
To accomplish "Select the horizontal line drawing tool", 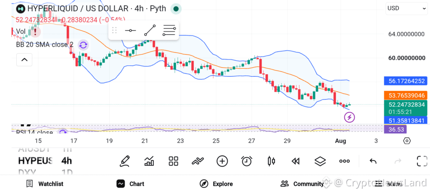I will tap(130, 30).
